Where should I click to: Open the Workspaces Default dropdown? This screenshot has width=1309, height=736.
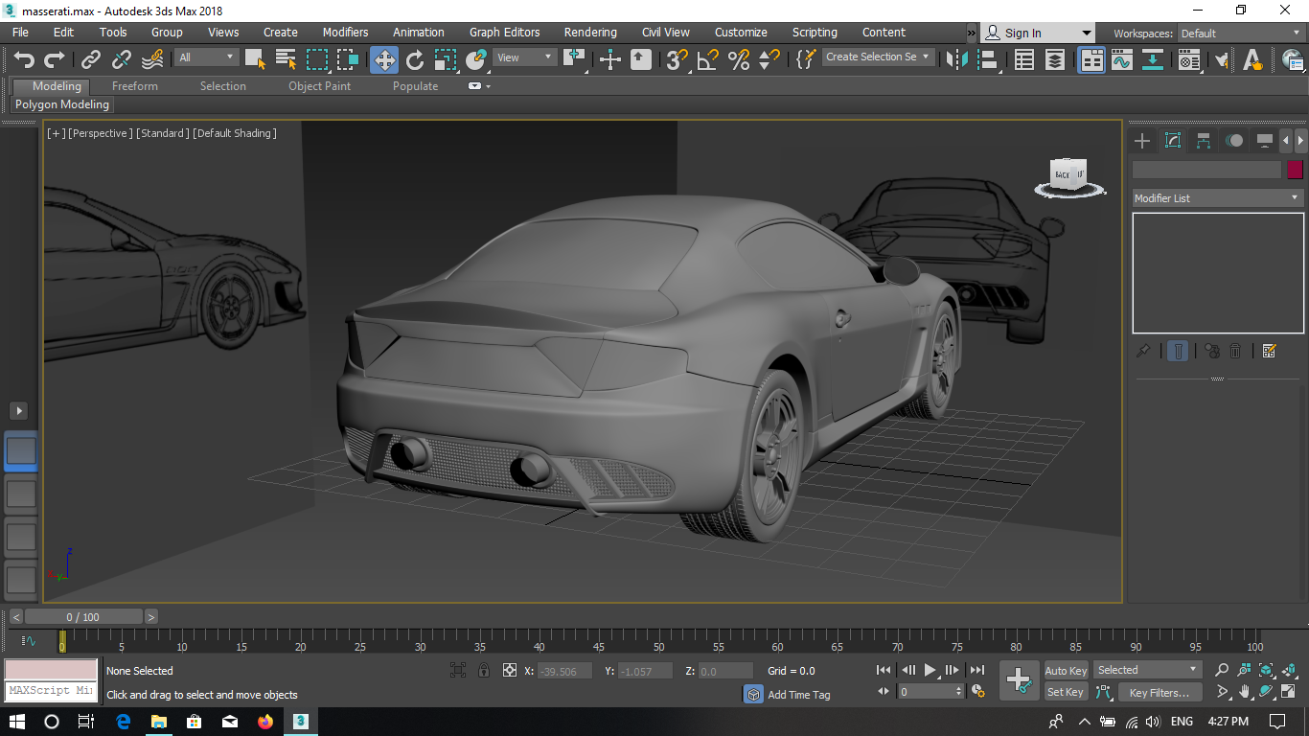tap(1240, 33)
